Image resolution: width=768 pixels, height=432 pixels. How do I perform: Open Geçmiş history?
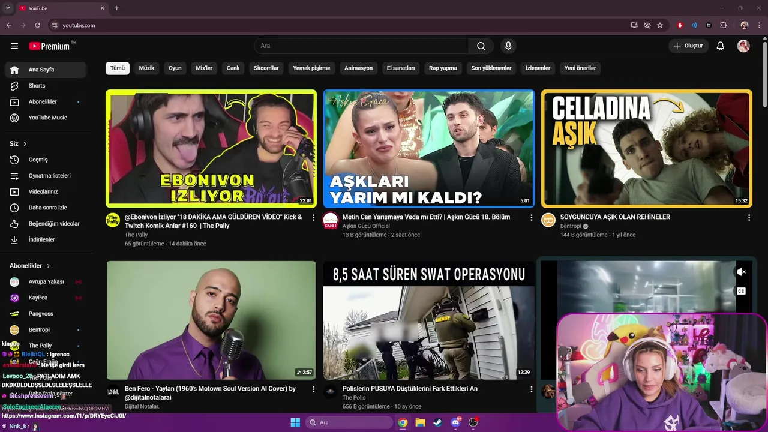(46, 160)
